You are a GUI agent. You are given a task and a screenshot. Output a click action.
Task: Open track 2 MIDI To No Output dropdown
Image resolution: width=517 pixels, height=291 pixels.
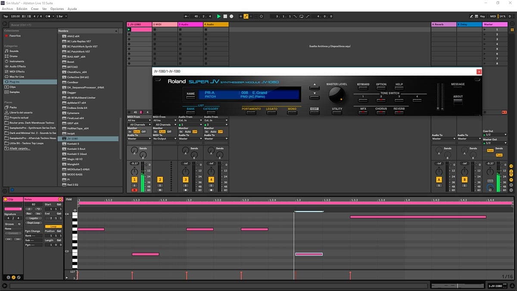165,139
